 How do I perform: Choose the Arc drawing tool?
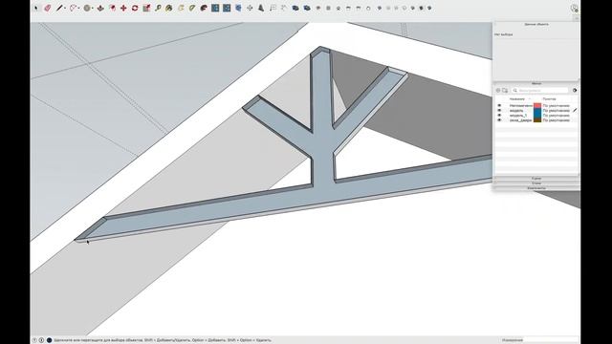click(x=73, y=8)
